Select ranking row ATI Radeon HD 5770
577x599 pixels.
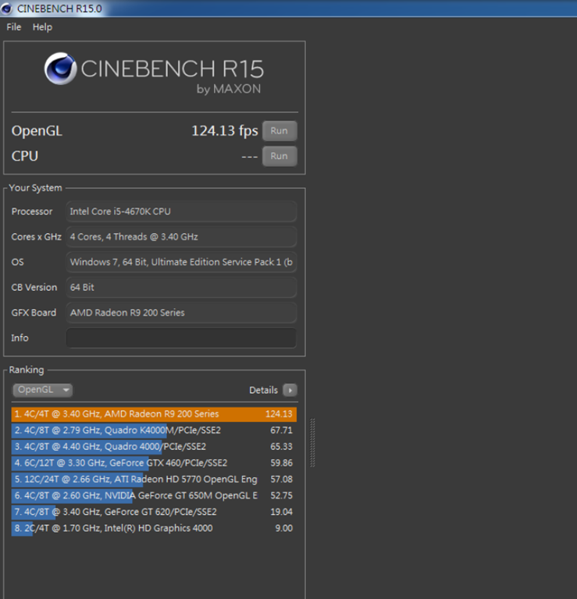pos(154,480)
